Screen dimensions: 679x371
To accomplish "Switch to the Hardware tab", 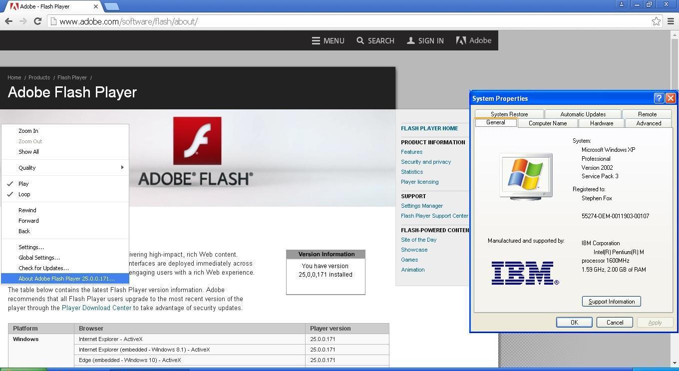I will click(x=601, y=123).
